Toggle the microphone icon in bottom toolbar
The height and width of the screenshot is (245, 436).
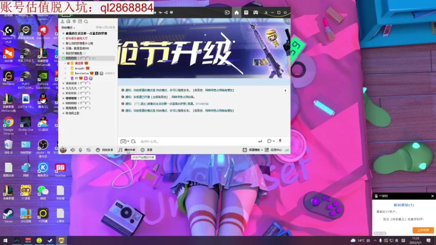point(80,150)
